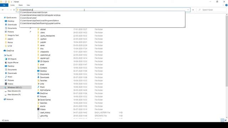The image size is (228, 128).
Task: Click the Back navigation arrow
Action: (3, 10)
